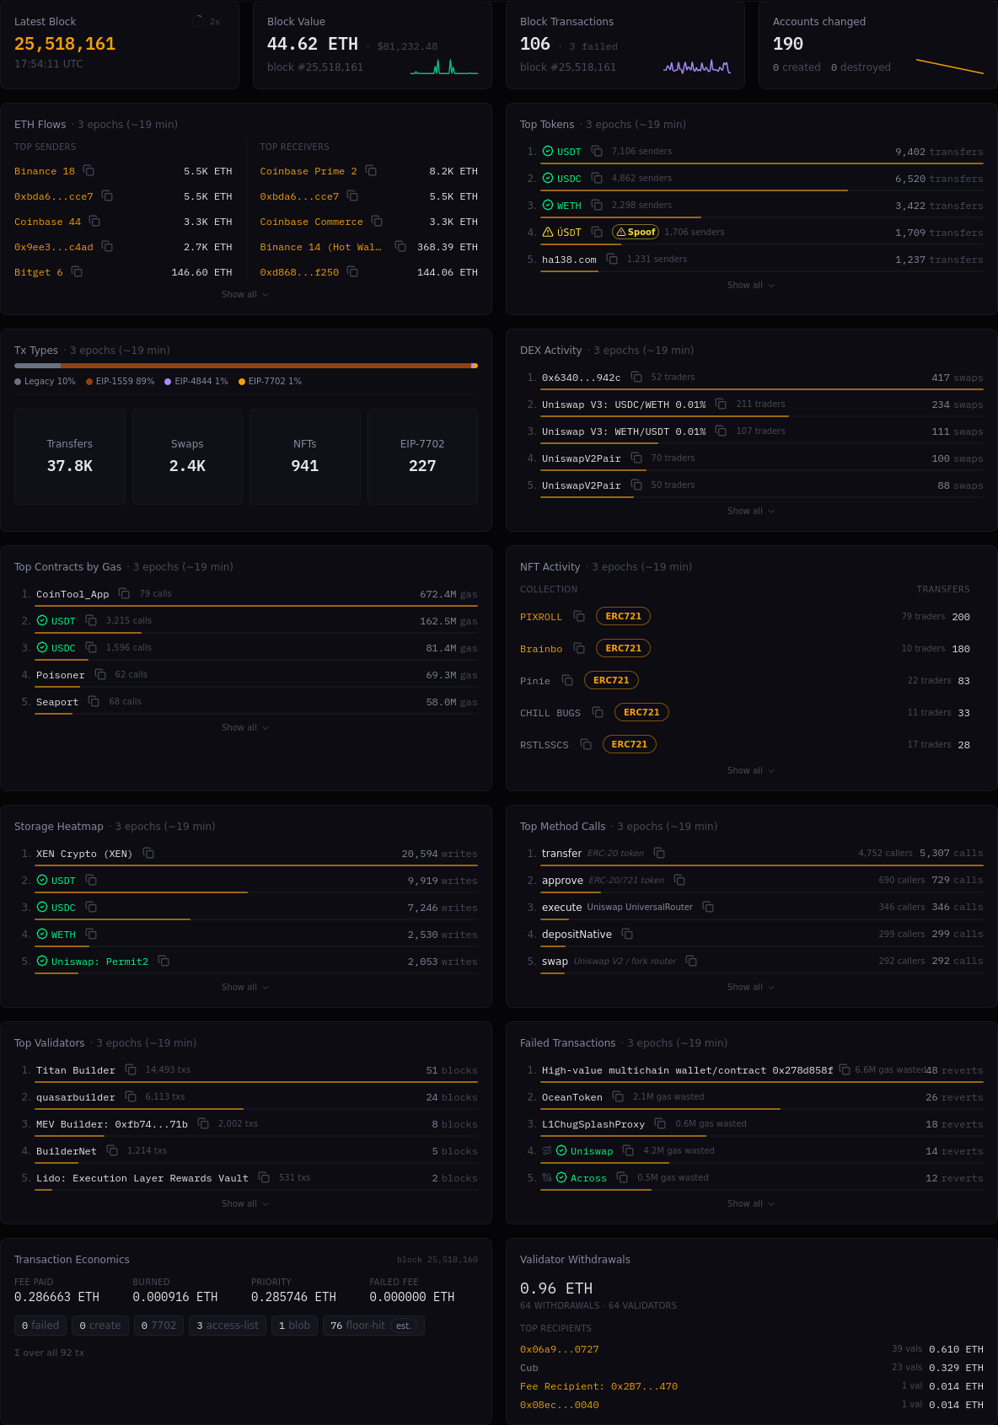Image resolution: width=998 pixels, height=1425 pixels.
Task: Open the EIP-7702 227 card
Action: 422,457
